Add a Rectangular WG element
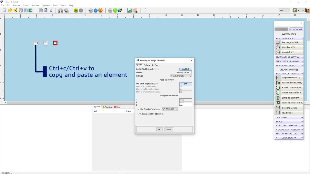Image resolution: width=310 pixels, height=174 pixels. (289, 42)
